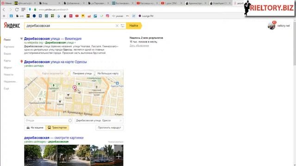Viewport: 296px width, 166px height.
Task: Open the dark blue circle bookmark
Action: (34, 16)
